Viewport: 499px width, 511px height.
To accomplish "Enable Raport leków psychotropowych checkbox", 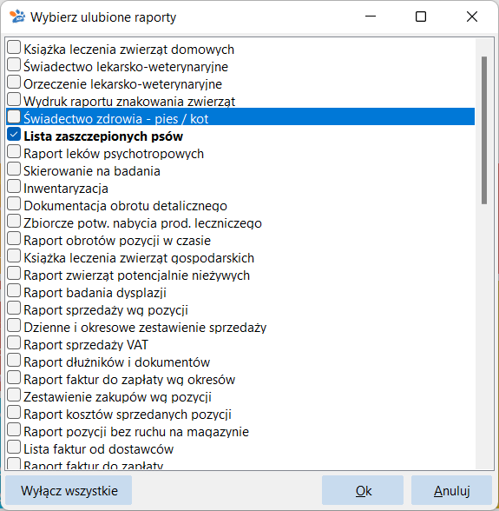I will pyautogui.click(x=14, y=151).
